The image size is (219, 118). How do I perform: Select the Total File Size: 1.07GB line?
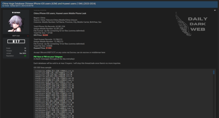(x=43, y=33)
